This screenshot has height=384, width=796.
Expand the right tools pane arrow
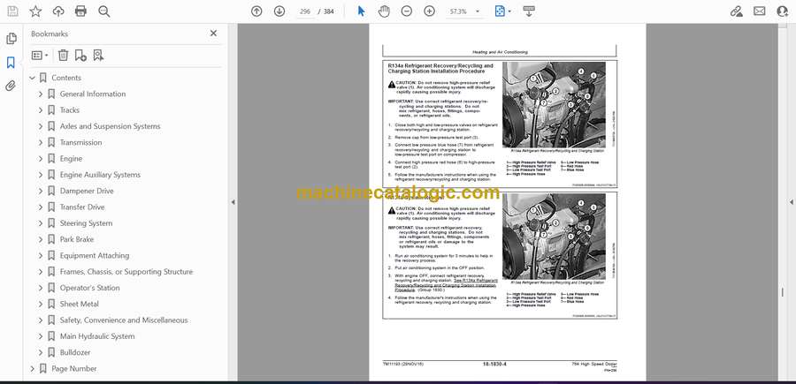coord(791,202)
